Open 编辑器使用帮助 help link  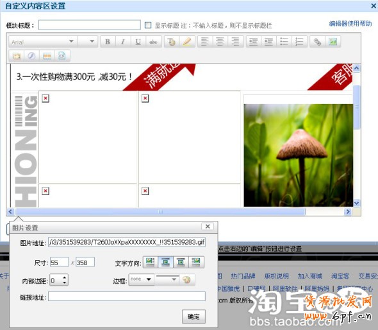(x=350, y=23)
